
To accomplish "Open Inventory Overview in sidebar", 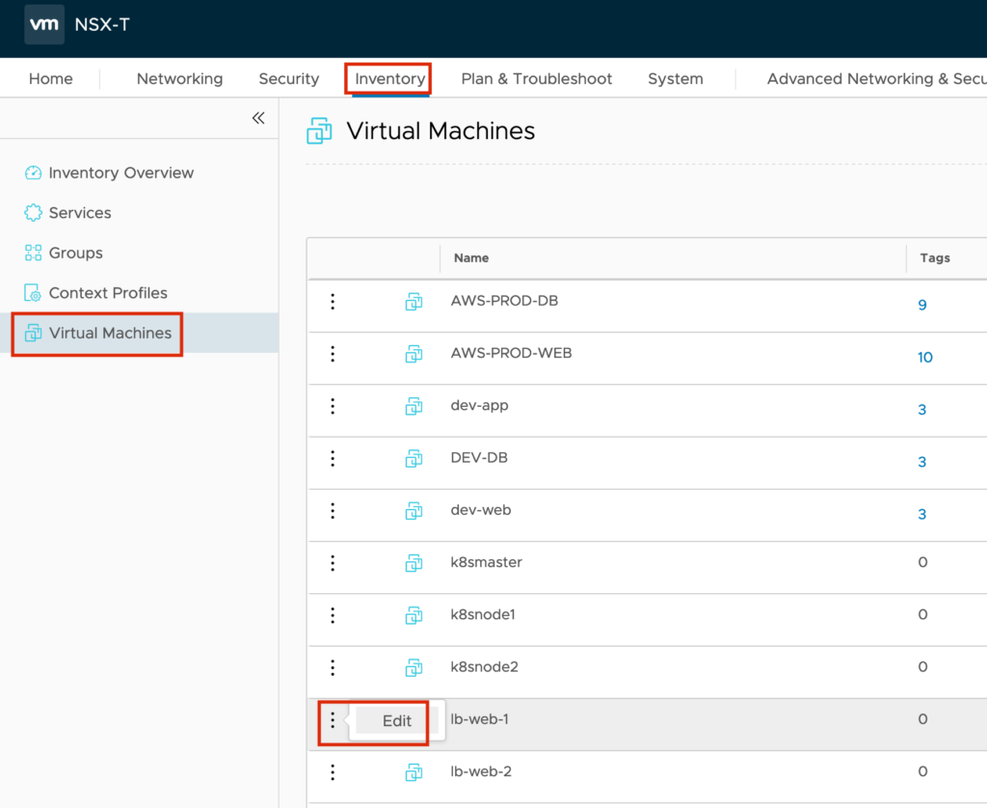I will click(x=120, y=173).
